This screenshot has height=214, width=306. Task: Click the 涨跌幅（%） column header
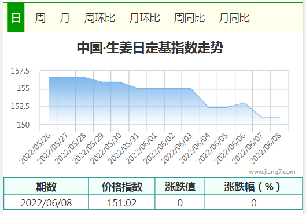(254, 186)
